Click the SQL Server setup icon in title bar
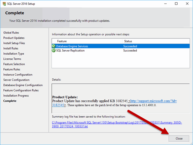This screenshot has width=193, height=145. coord(4,4)
